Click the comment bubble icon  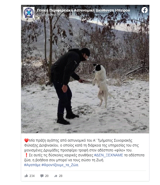click(x=42, y=176)
